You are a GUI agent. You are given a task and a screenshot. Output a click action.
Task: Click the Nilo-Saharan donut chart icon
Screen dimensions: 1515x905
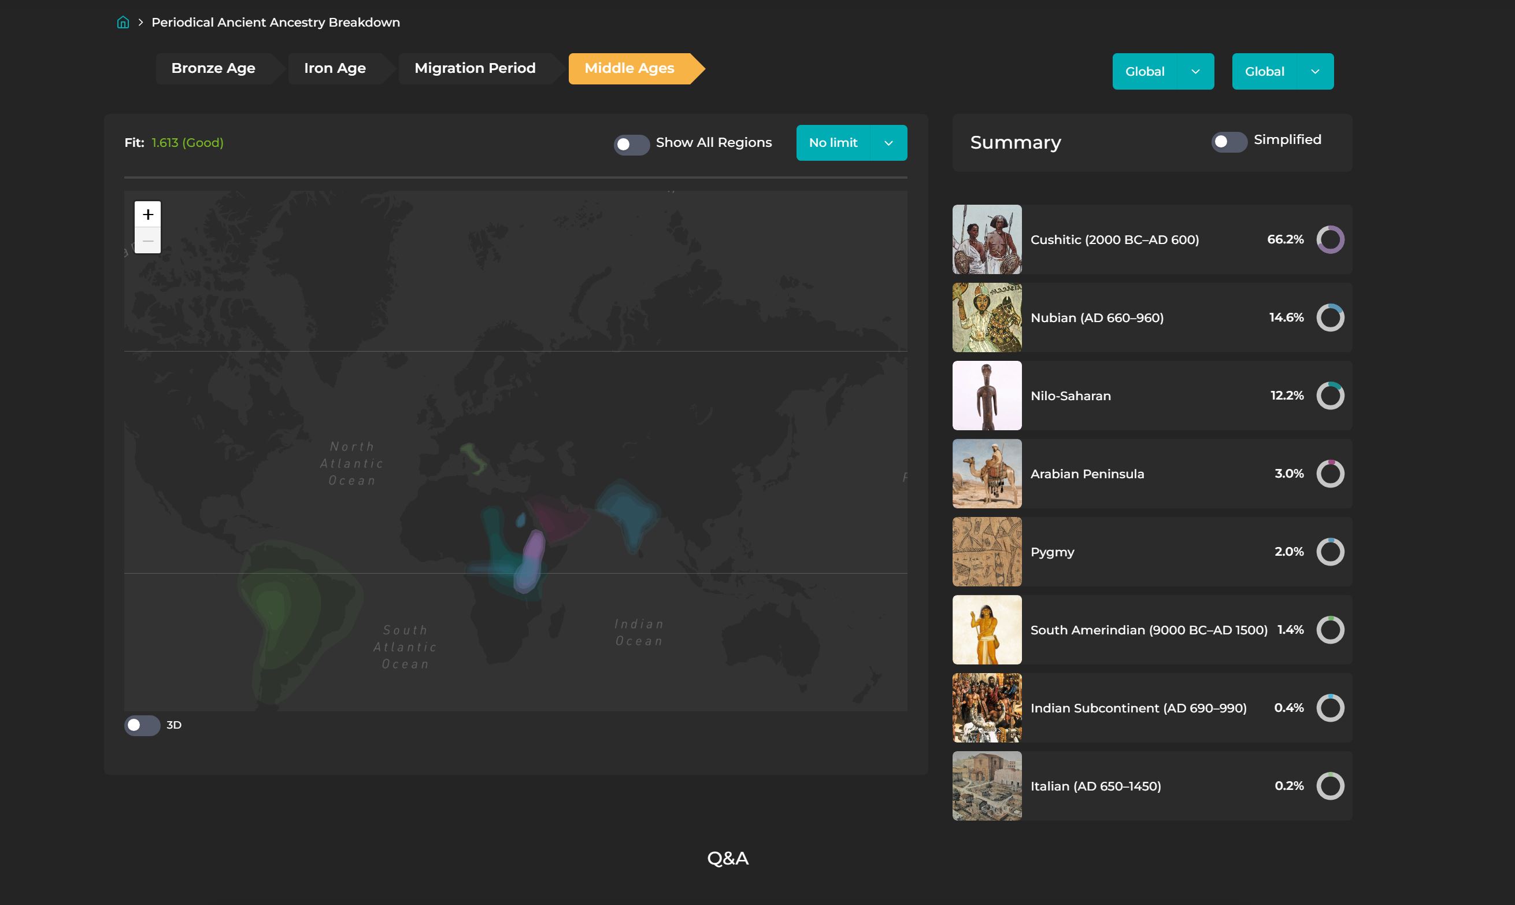1329,396
